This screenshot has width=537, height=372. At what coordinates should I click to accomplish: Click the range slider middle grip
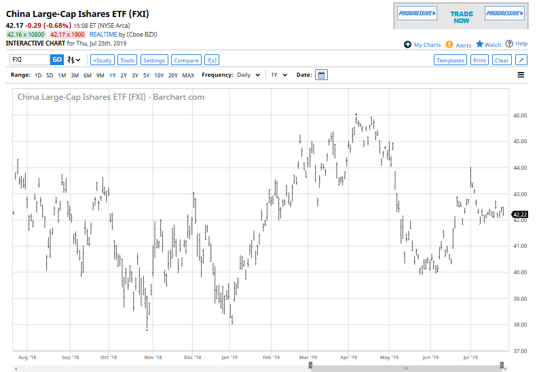pos(406,369)
